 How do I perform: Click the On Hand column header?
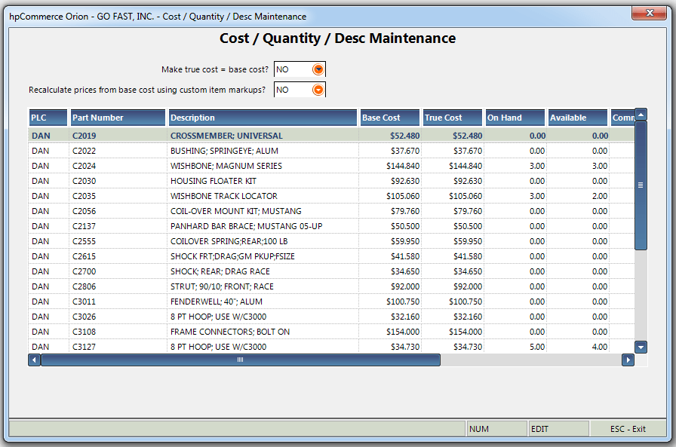514,118
